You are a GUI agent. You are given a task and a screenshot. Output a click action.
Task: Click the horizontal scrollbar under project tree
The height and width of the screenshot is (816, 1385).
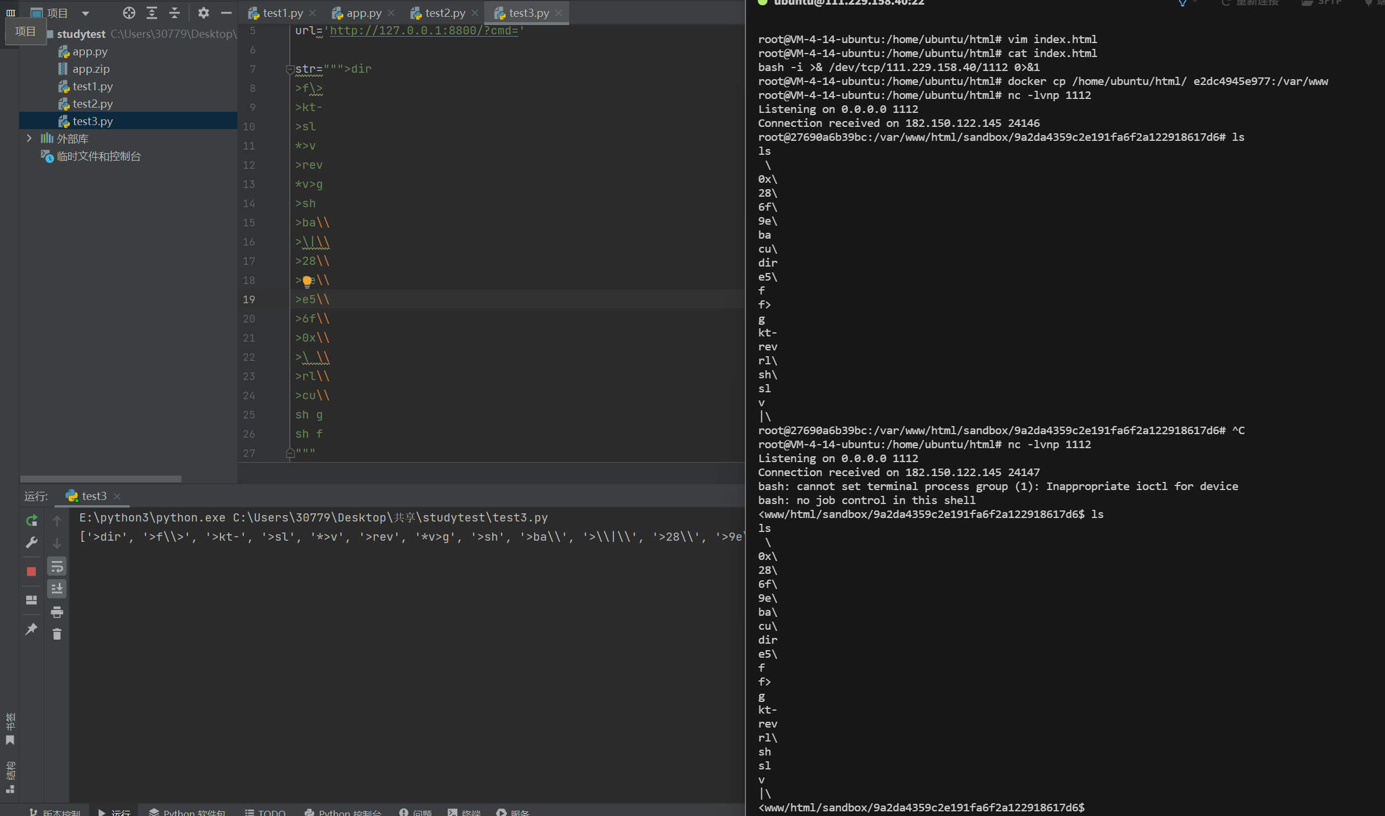[x=101, y=478]
